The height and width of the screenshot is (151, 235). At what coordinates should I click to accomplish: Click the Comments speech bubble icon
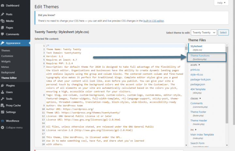(2, 34)
